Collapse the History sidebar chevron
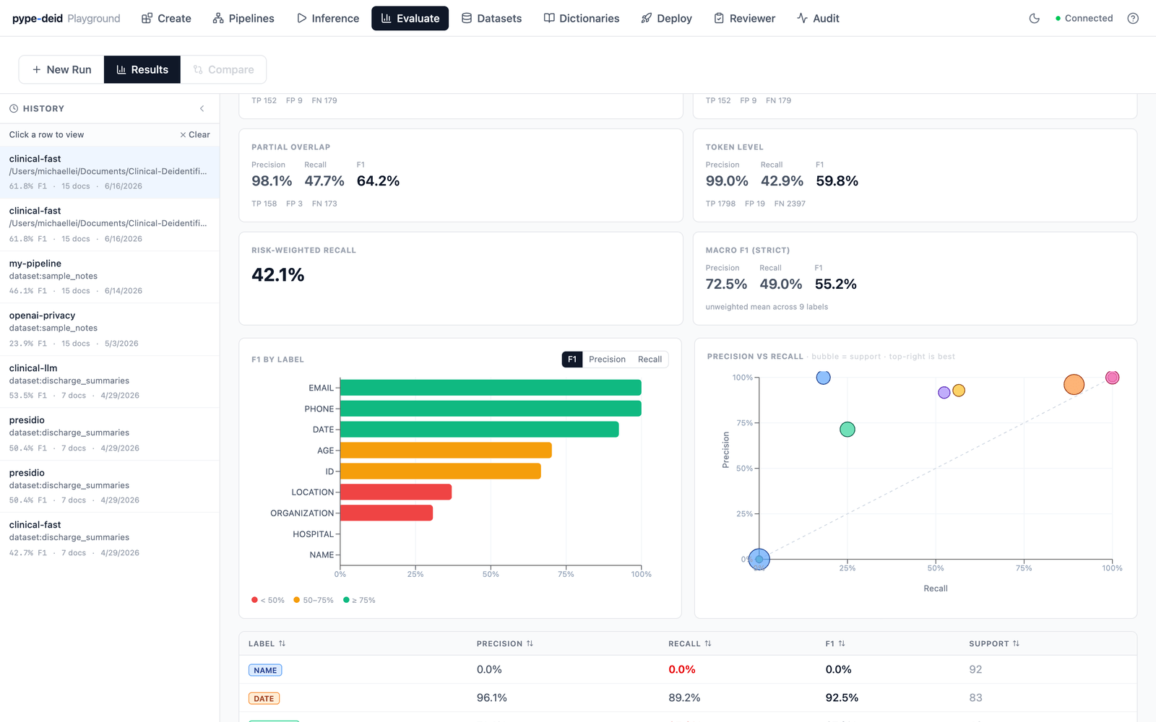 click(x=202, y=108)
